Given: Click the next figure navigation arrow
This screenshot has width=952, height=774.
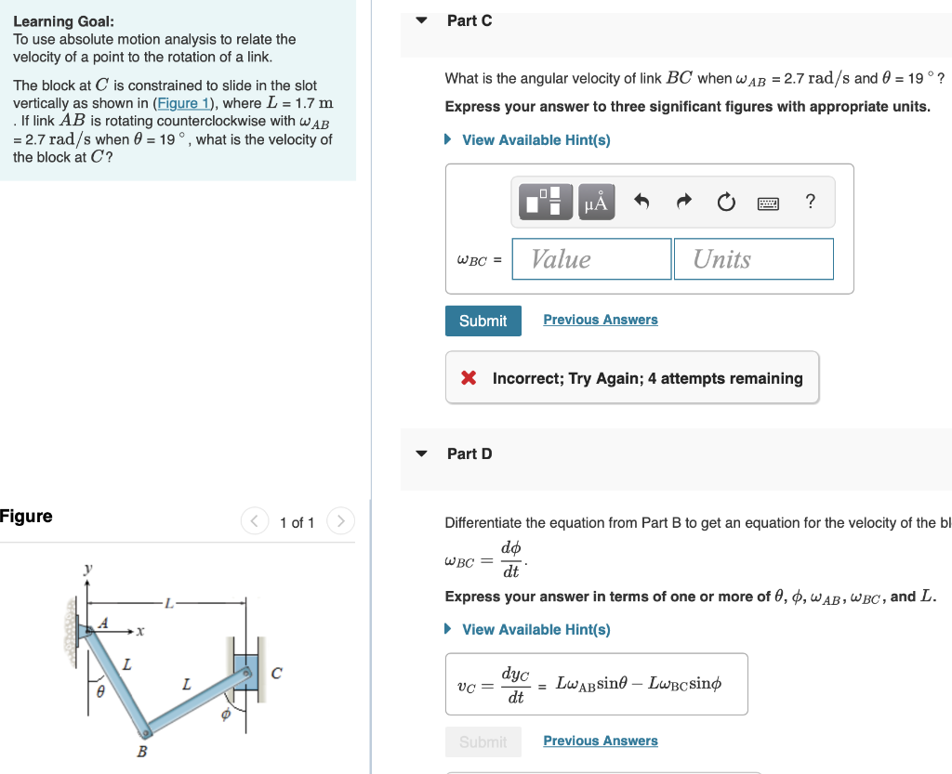Looking at the screenshot, I should [x=340, y=521].
